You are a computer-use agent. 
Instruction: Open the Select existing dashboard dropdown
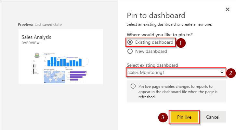(176, 72)
